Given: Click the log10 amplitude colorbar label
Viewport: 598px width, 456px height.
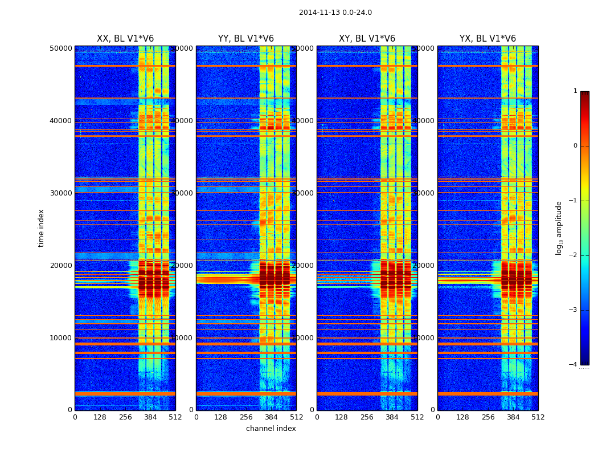Looking at the screenshot, I should click(x=559, y=228).
